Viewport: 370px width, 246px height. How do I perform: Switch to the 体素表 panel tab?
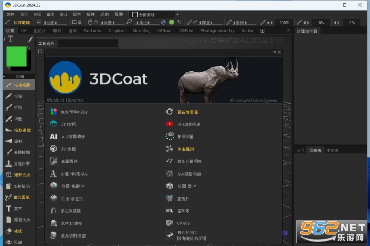332,150
